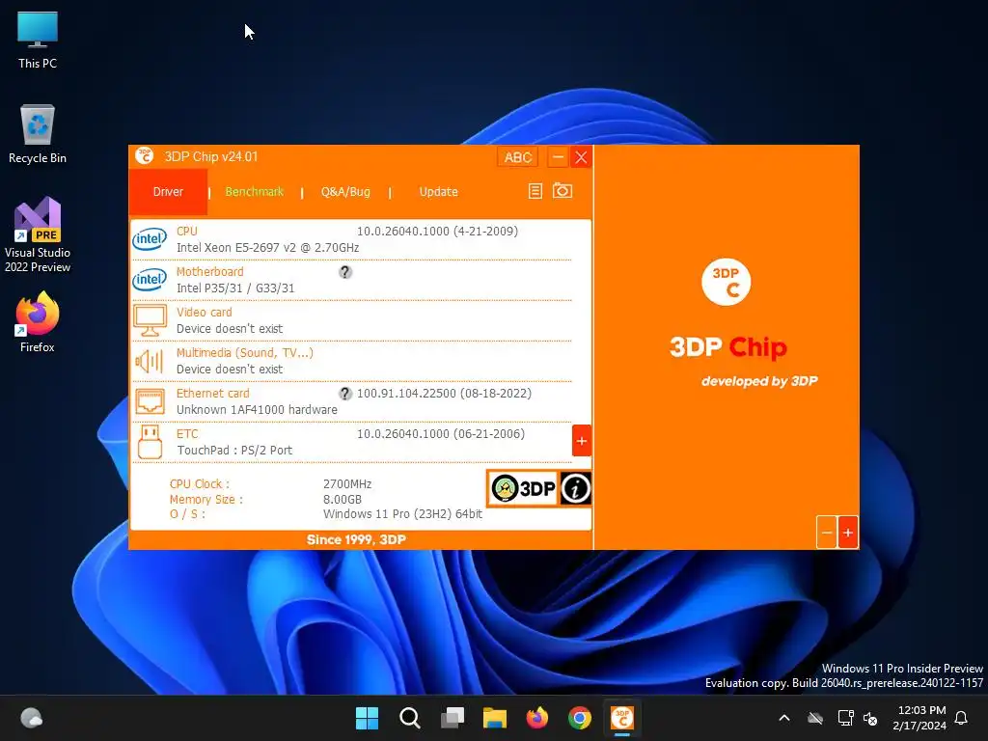Expand the ETC devices with red plus
This screenshot has height=741, width=988.
click(581, 440)
